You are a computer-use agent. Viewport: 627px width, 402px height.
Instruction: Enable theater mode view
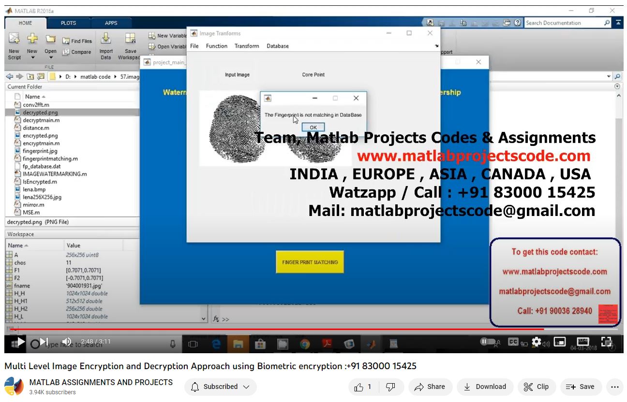583,342
